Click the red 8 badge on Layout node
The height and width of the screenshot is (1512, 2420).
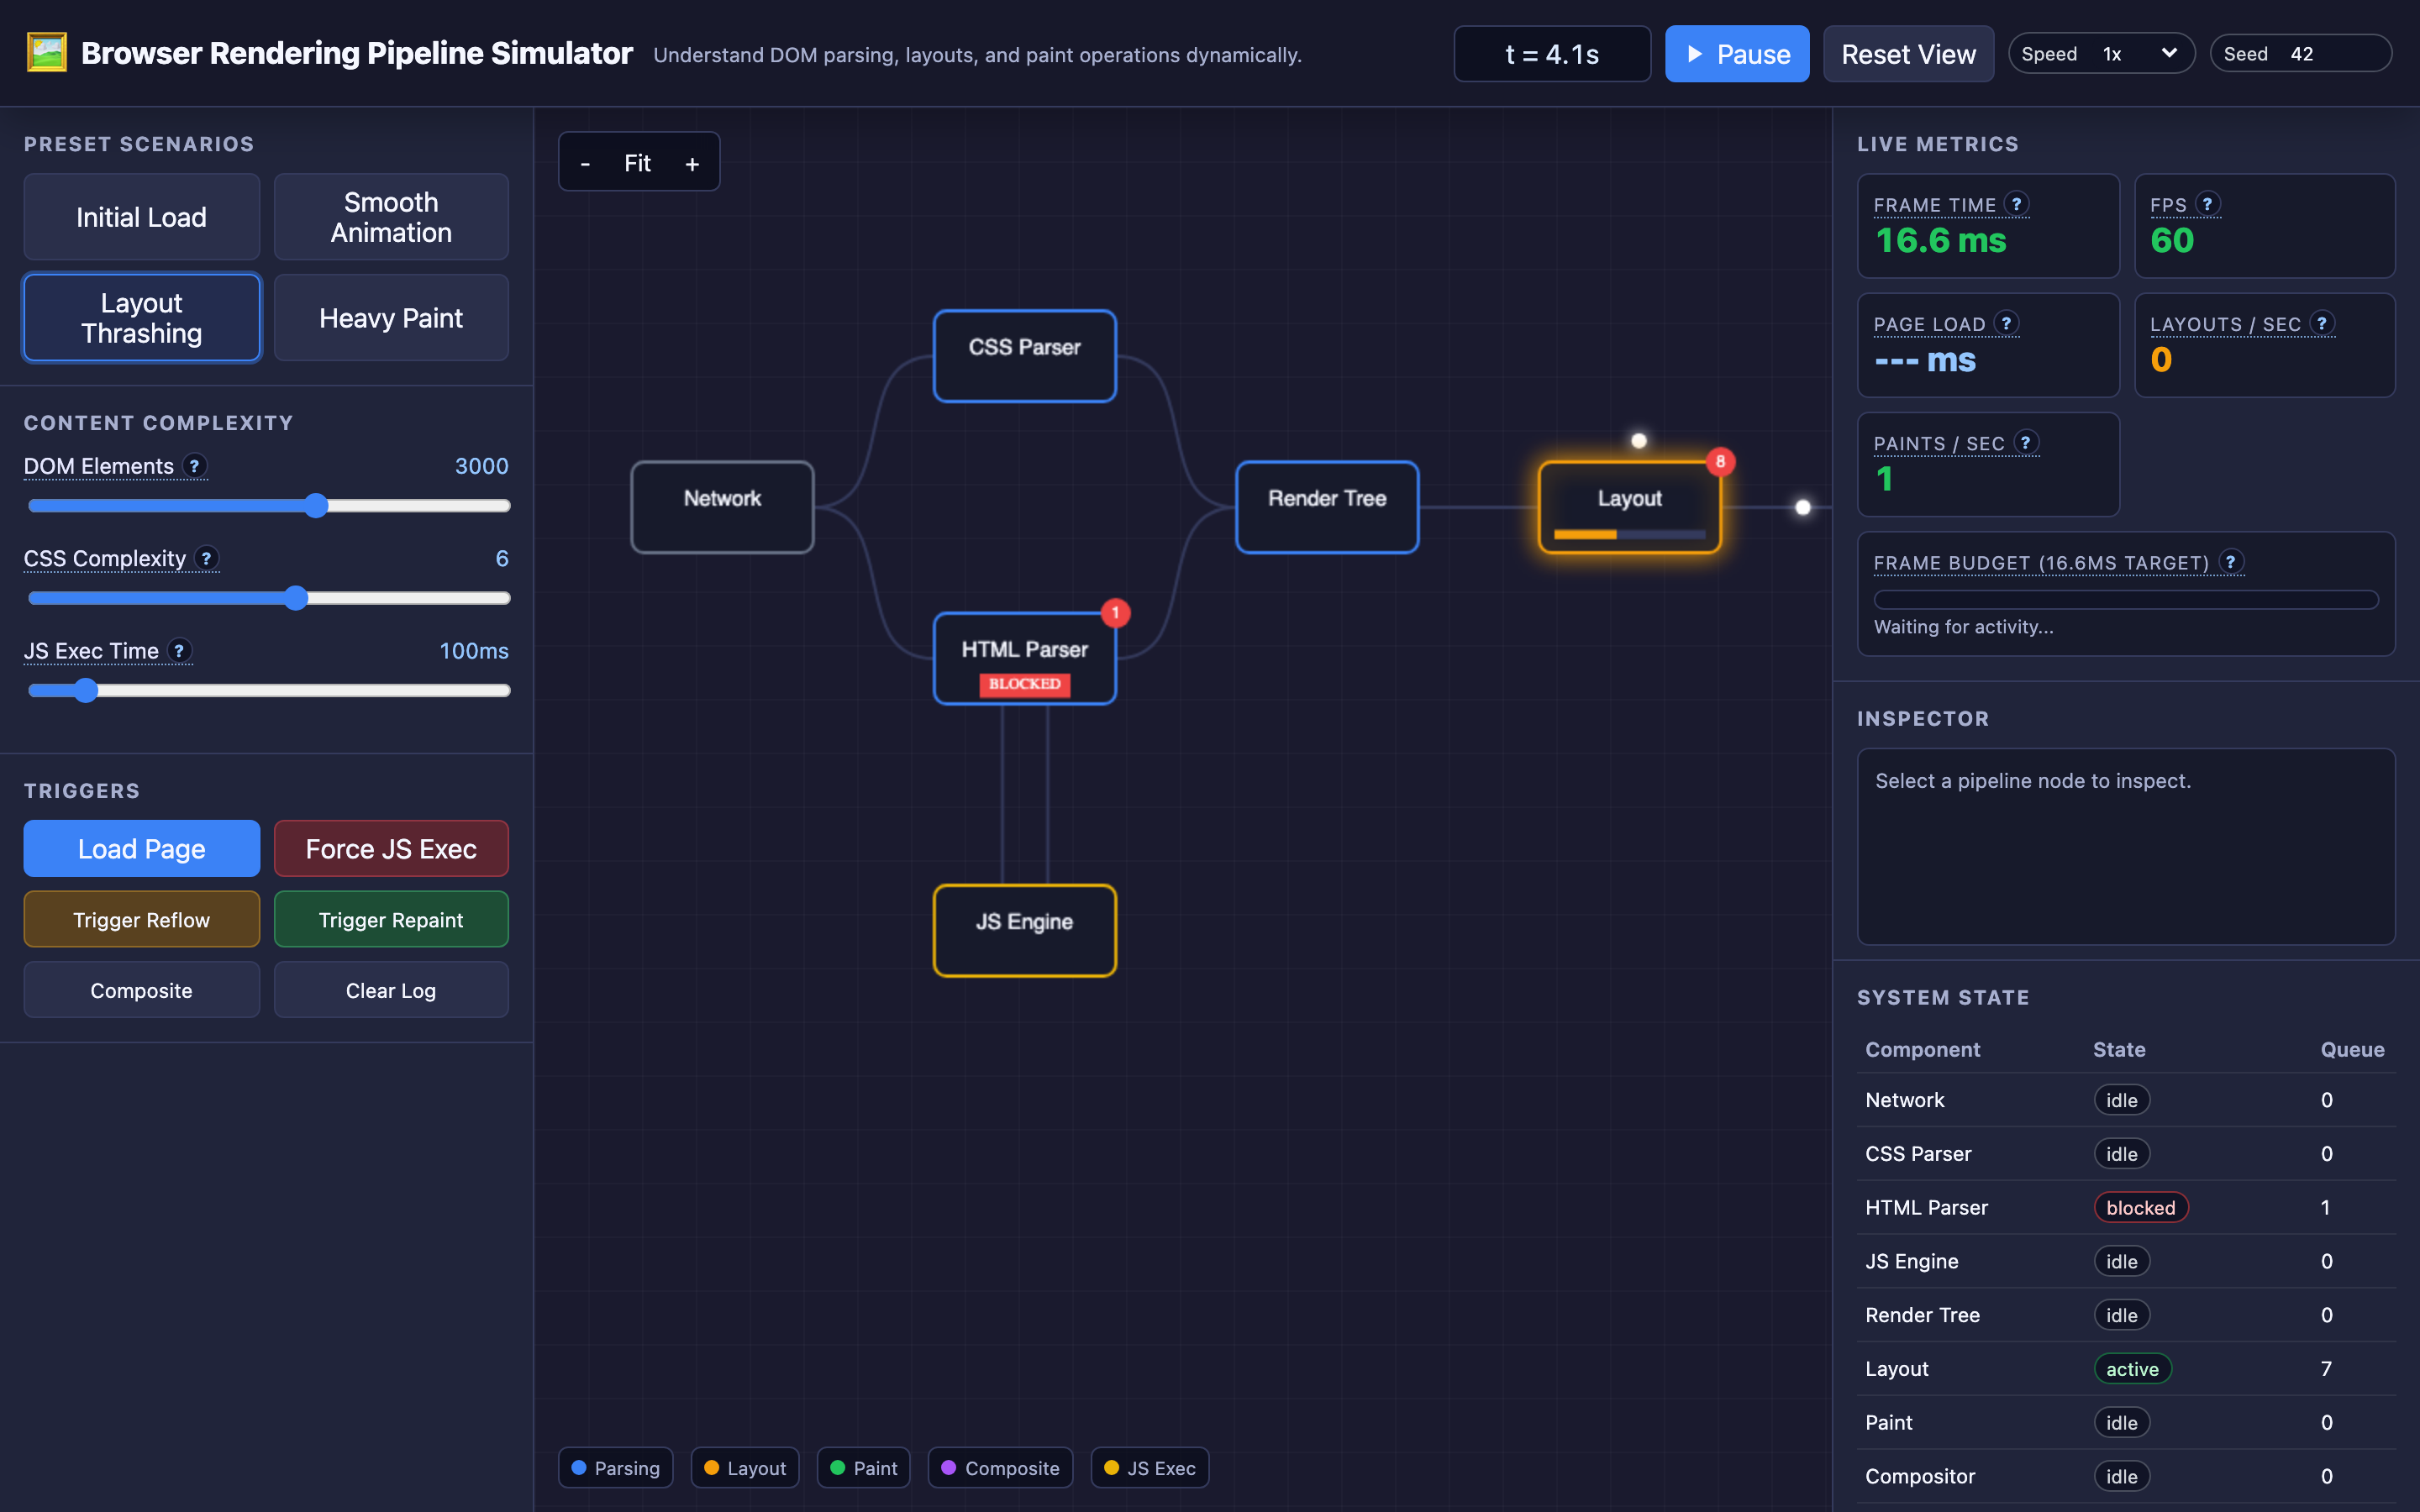(x=1720, y=462)
